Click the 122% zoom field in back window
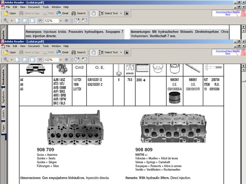Screen dimensions: 246x184 point(51,21)
